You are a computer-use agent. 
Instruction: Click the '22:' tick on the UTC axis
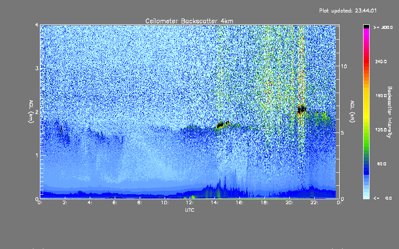click(x=315, y=203)
